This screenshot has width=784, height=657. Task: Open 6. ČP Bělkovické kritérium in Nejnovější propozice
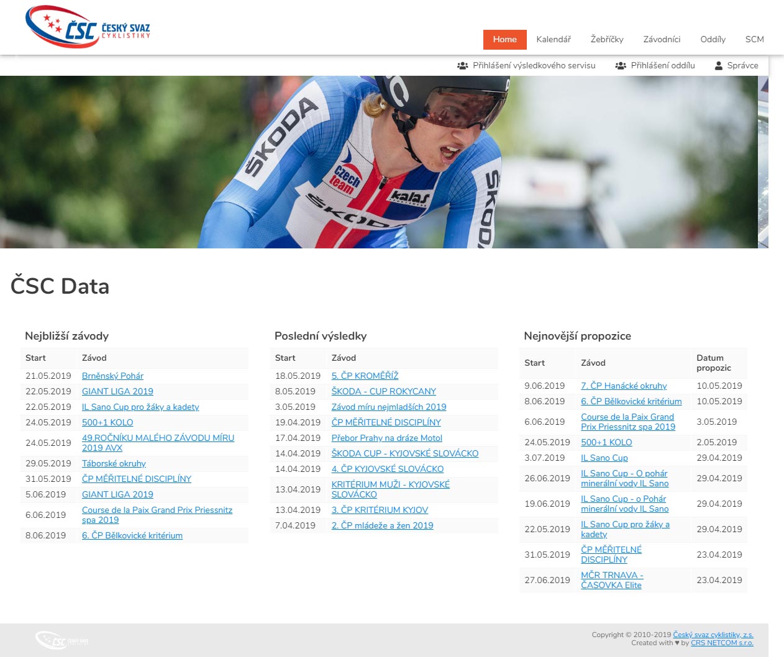(631, 401)
